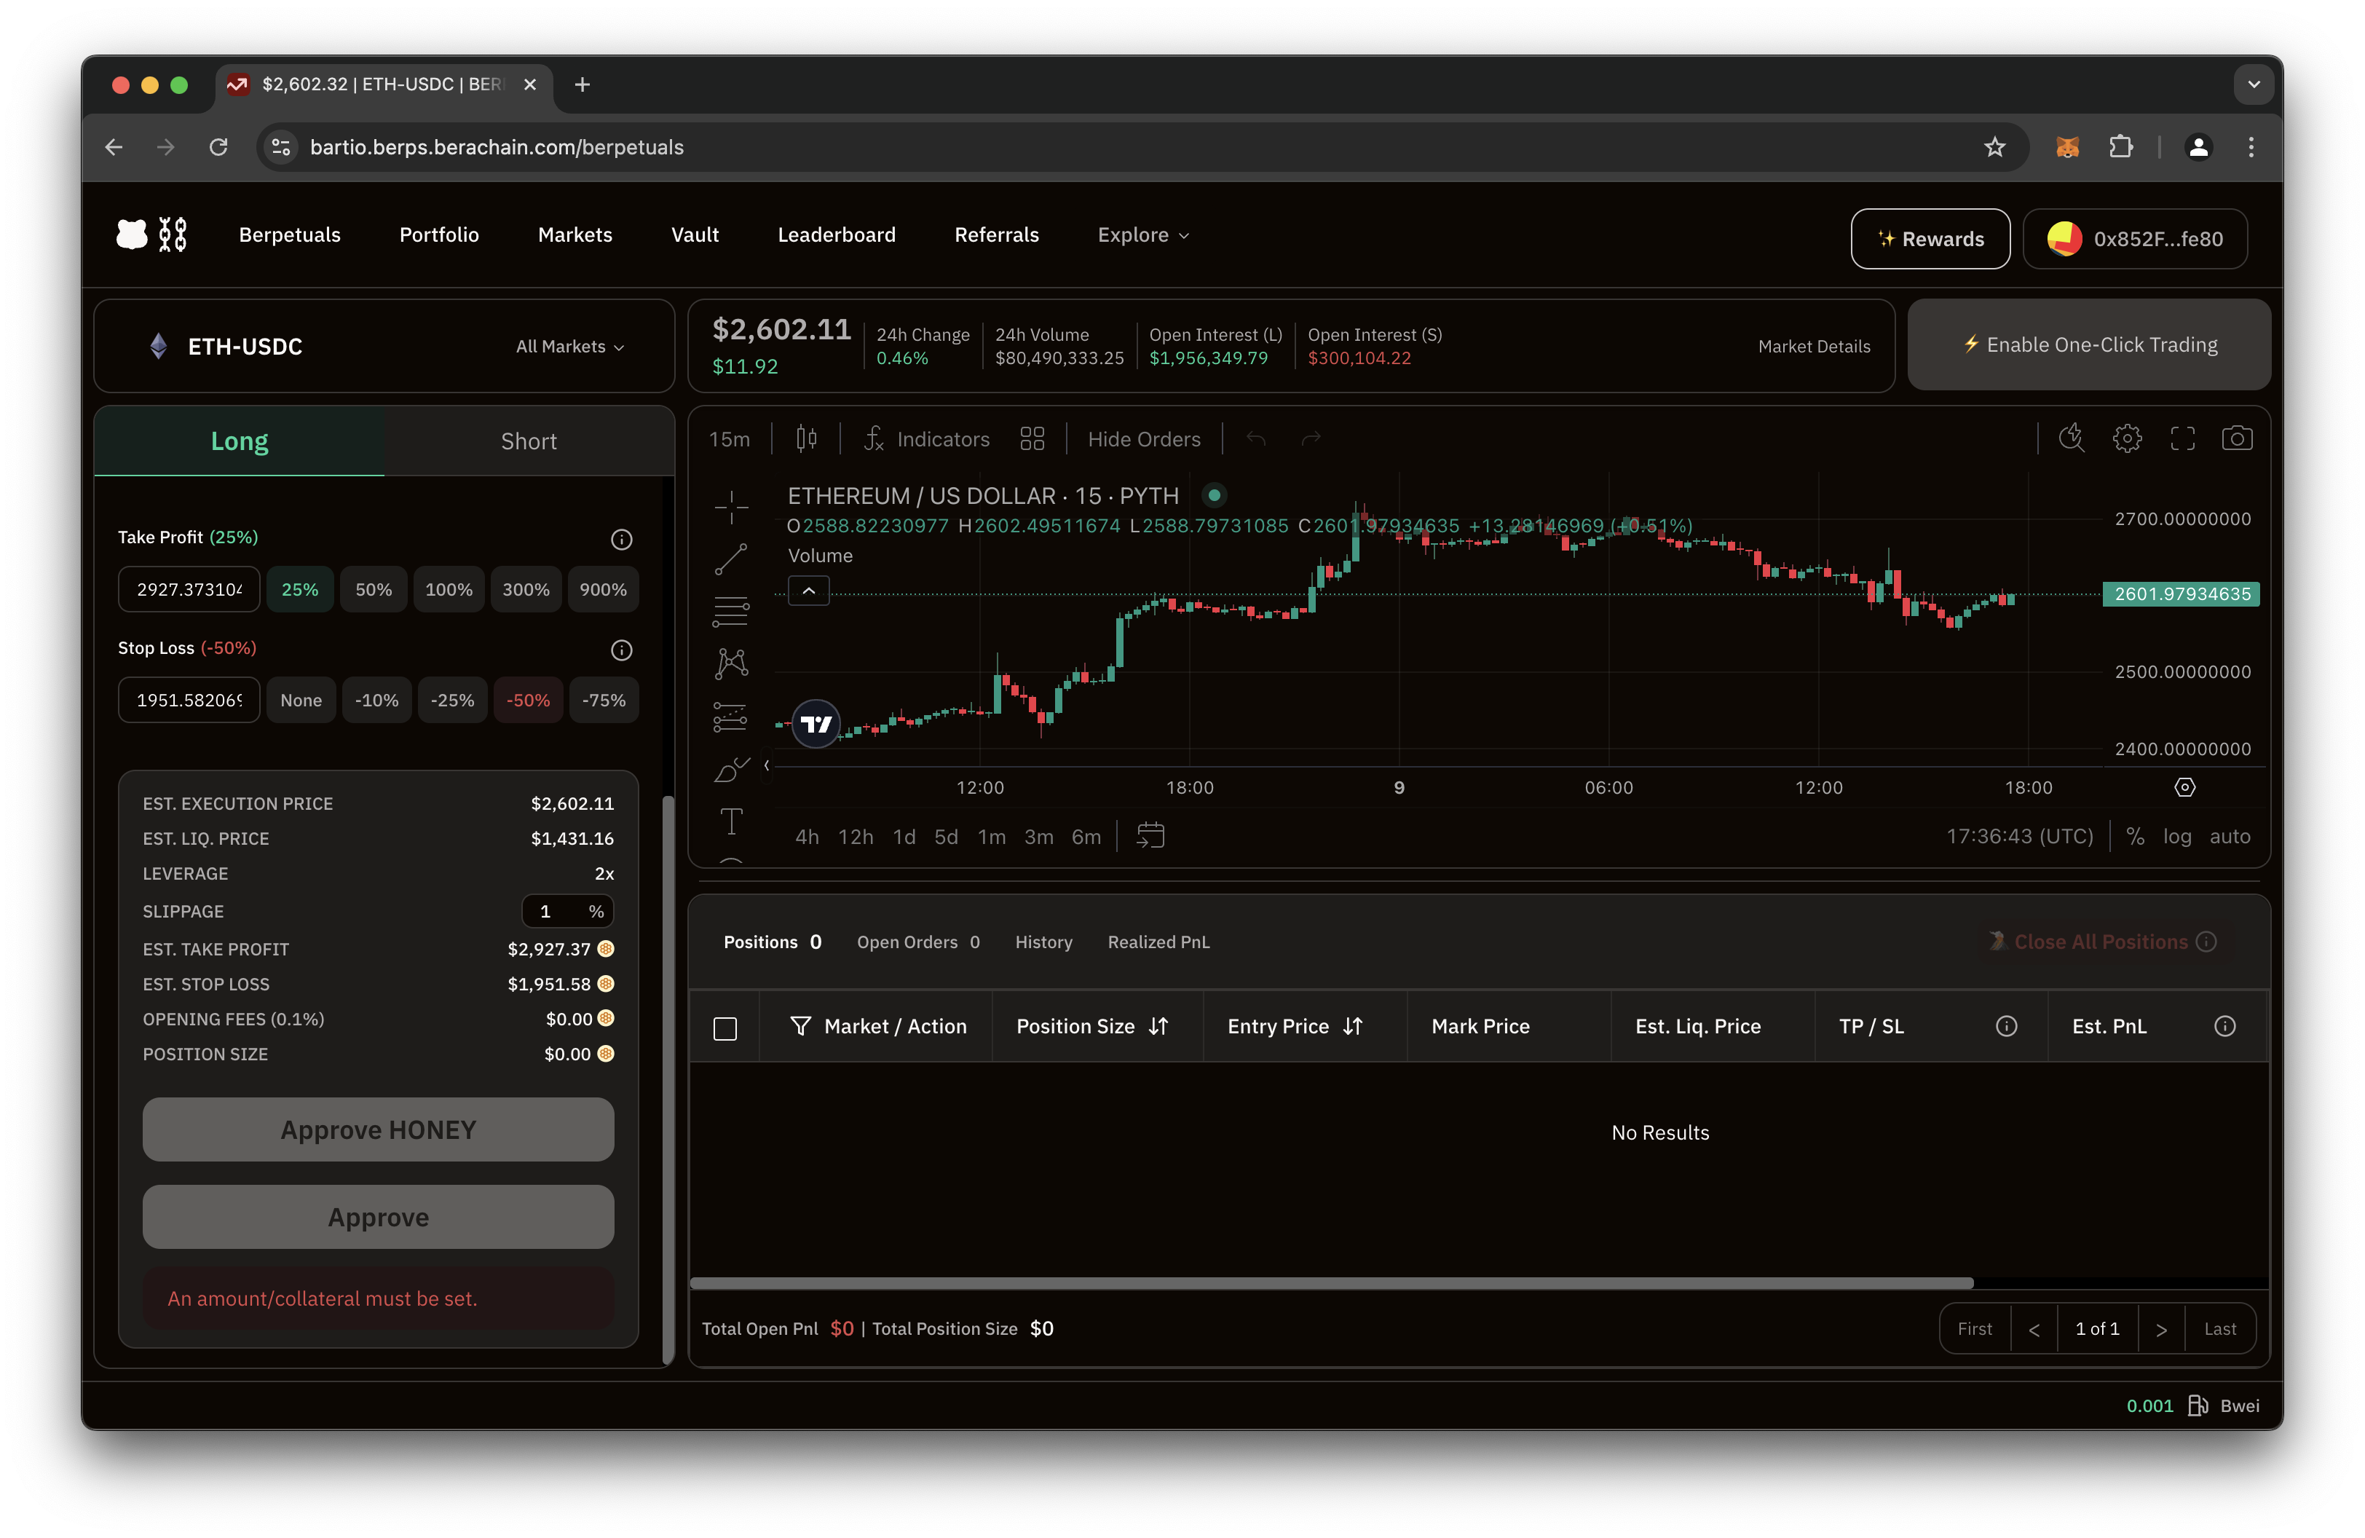Switch to the Realized PnL tab
Viewport: 2365px width, 1538px height.
pos(1158,942)
